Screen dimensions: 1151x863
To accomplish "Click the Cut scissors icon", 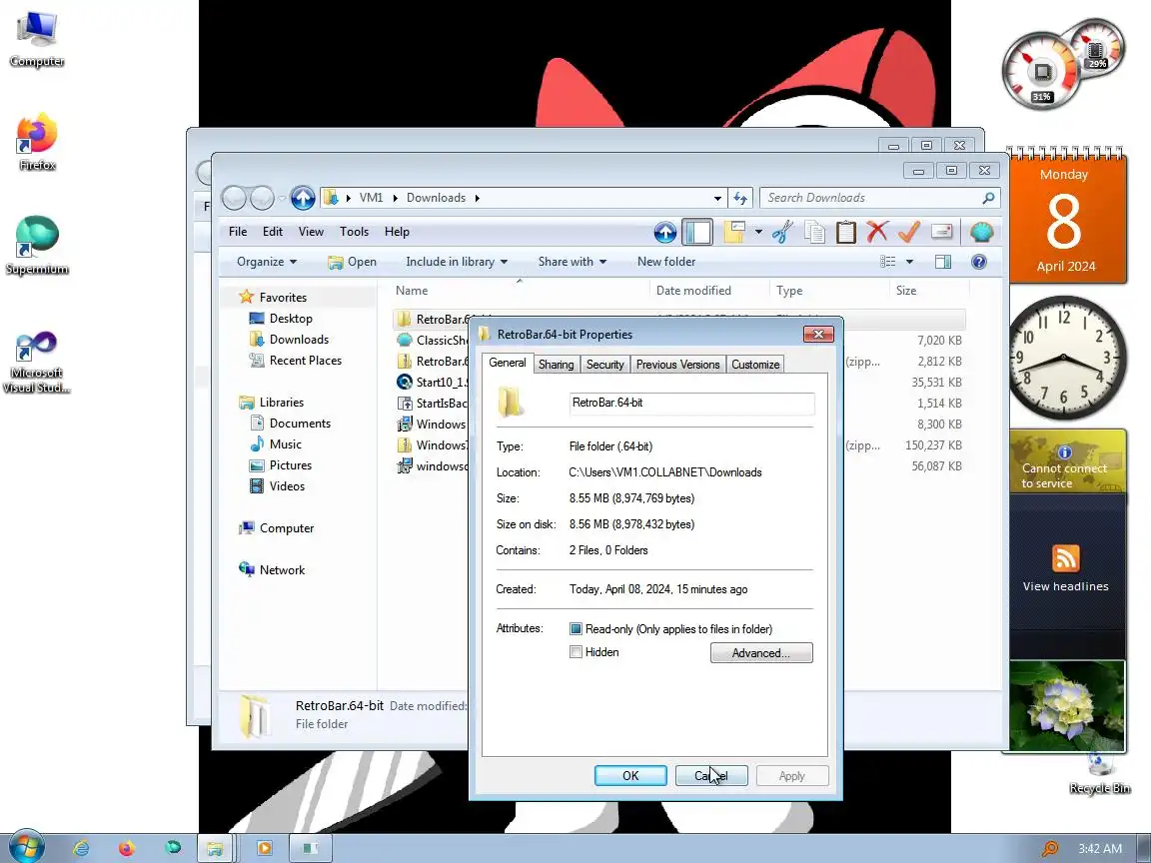I will click(782, 232).
